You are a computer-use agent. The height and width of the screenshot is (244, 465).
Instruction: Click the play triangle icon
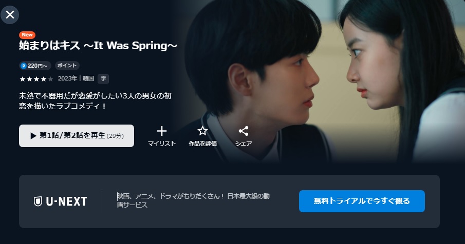tap(33, 136)
